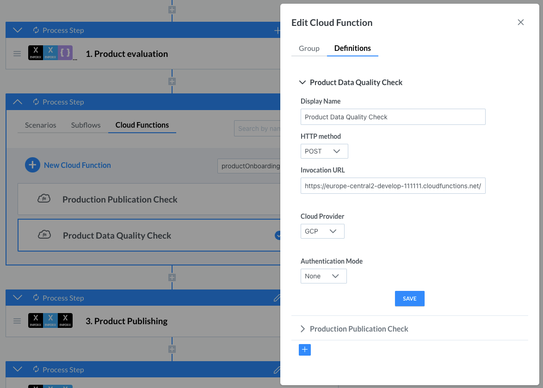Collapse the Product Data Quality Check section
The image size is (543, 388).
(302, 82)
